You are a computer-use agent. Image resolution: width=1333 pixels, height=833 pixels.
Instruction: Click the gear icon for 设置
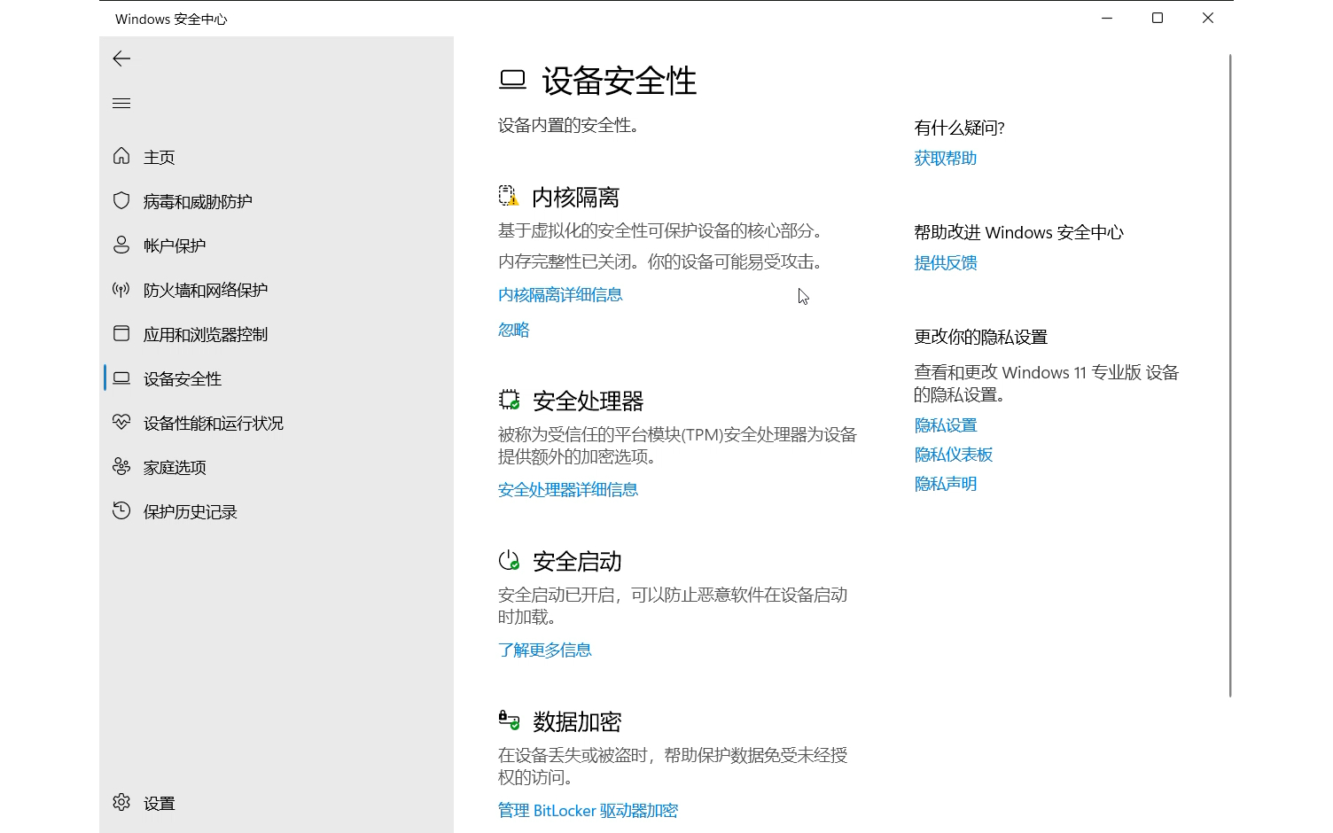click(x=121, y=802)
